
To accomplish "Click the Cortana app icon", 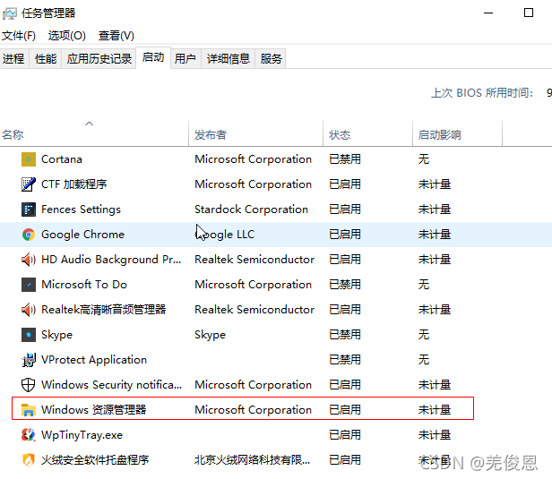I will (x=29, y=159).
